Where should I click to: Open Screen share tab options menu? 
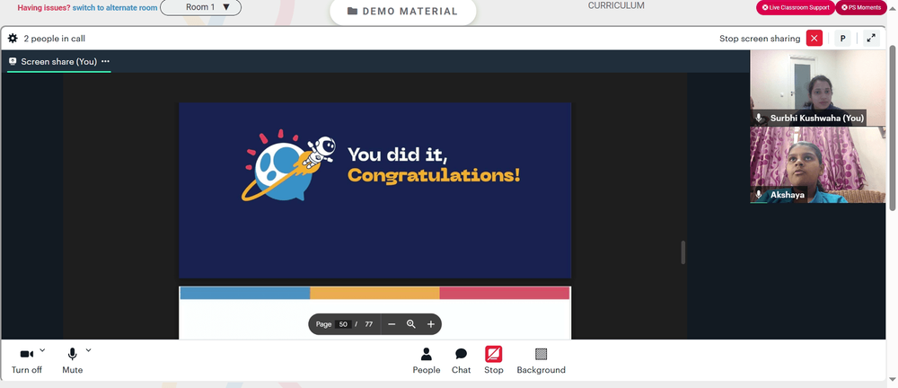105,61
